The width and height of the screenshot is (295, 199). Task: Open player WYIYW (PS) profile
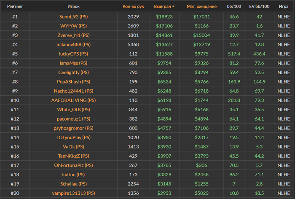74,26
